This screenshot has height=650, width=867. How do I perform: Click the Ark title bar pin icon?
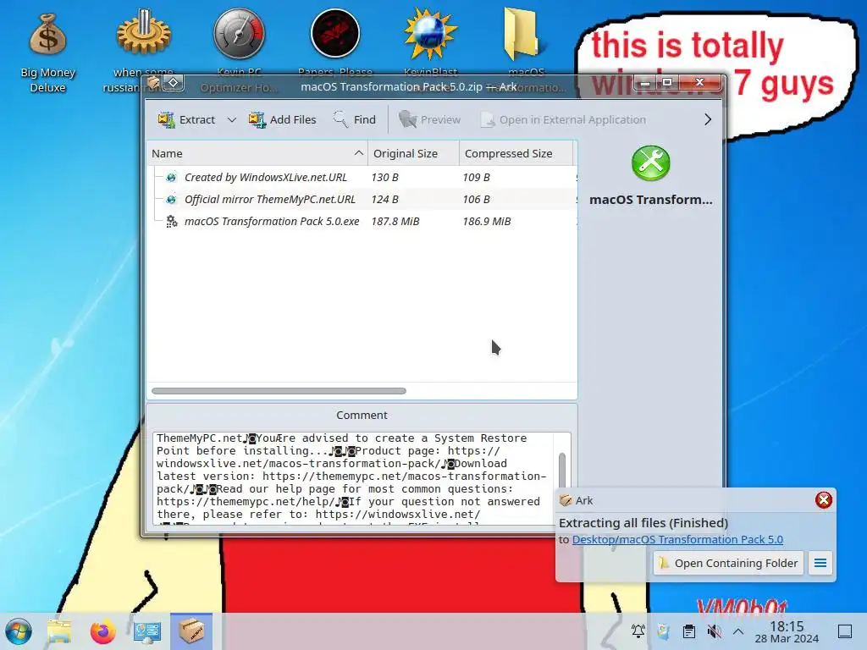(173, 83)
